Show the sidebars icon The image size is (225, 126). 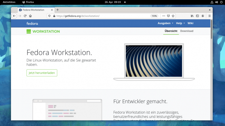(198, 16)
